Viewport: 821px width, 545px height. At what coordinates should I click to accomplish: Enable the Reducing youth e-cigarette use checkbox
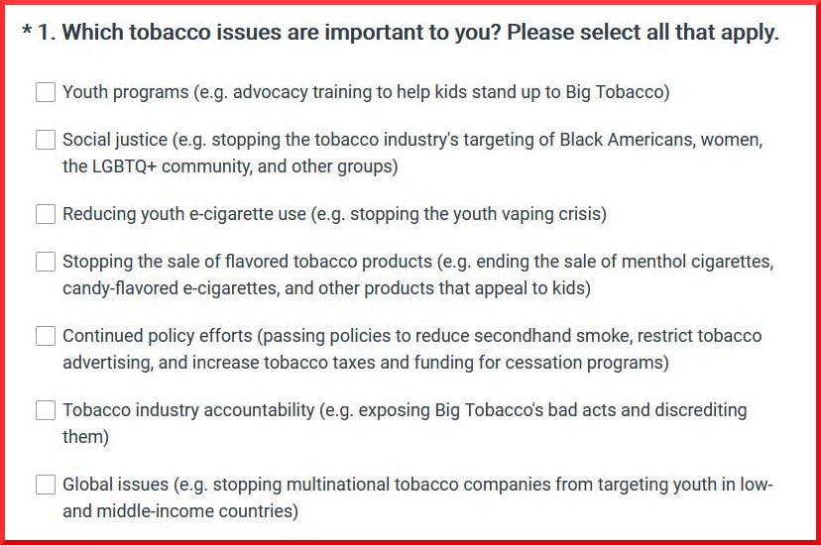(x=46, y=214)
